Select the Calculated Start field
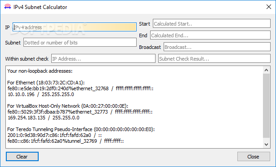Image resolution: width=276 pixels, height=167 pixels. [x=212, y=23]
